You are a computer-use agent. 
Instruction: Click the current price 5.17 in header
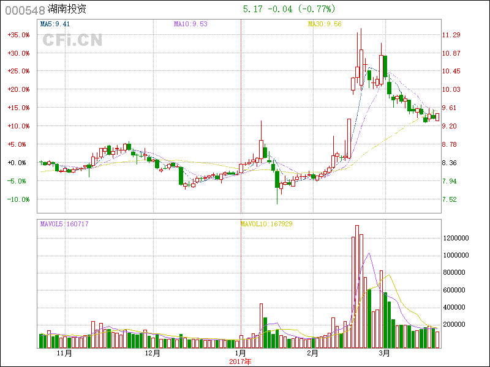[x=252, y=9]
